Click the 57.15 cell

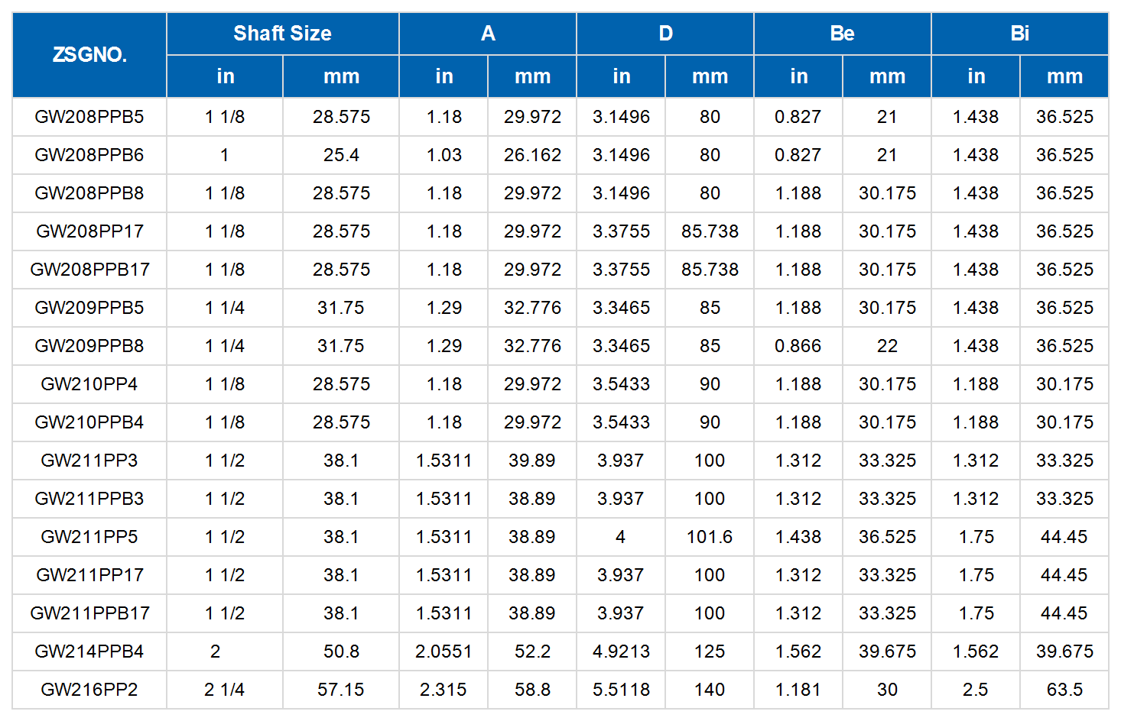click(x=341, y=690)
